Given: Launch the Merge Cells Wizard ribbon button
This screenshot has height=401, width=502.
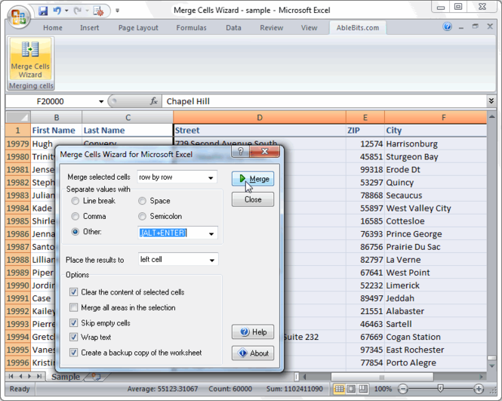Looking at the screenshot, I should click(30, 59).
